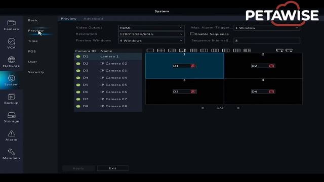Open the User menu item
Viewport: 324px width, 182px height.
point(32,62)
